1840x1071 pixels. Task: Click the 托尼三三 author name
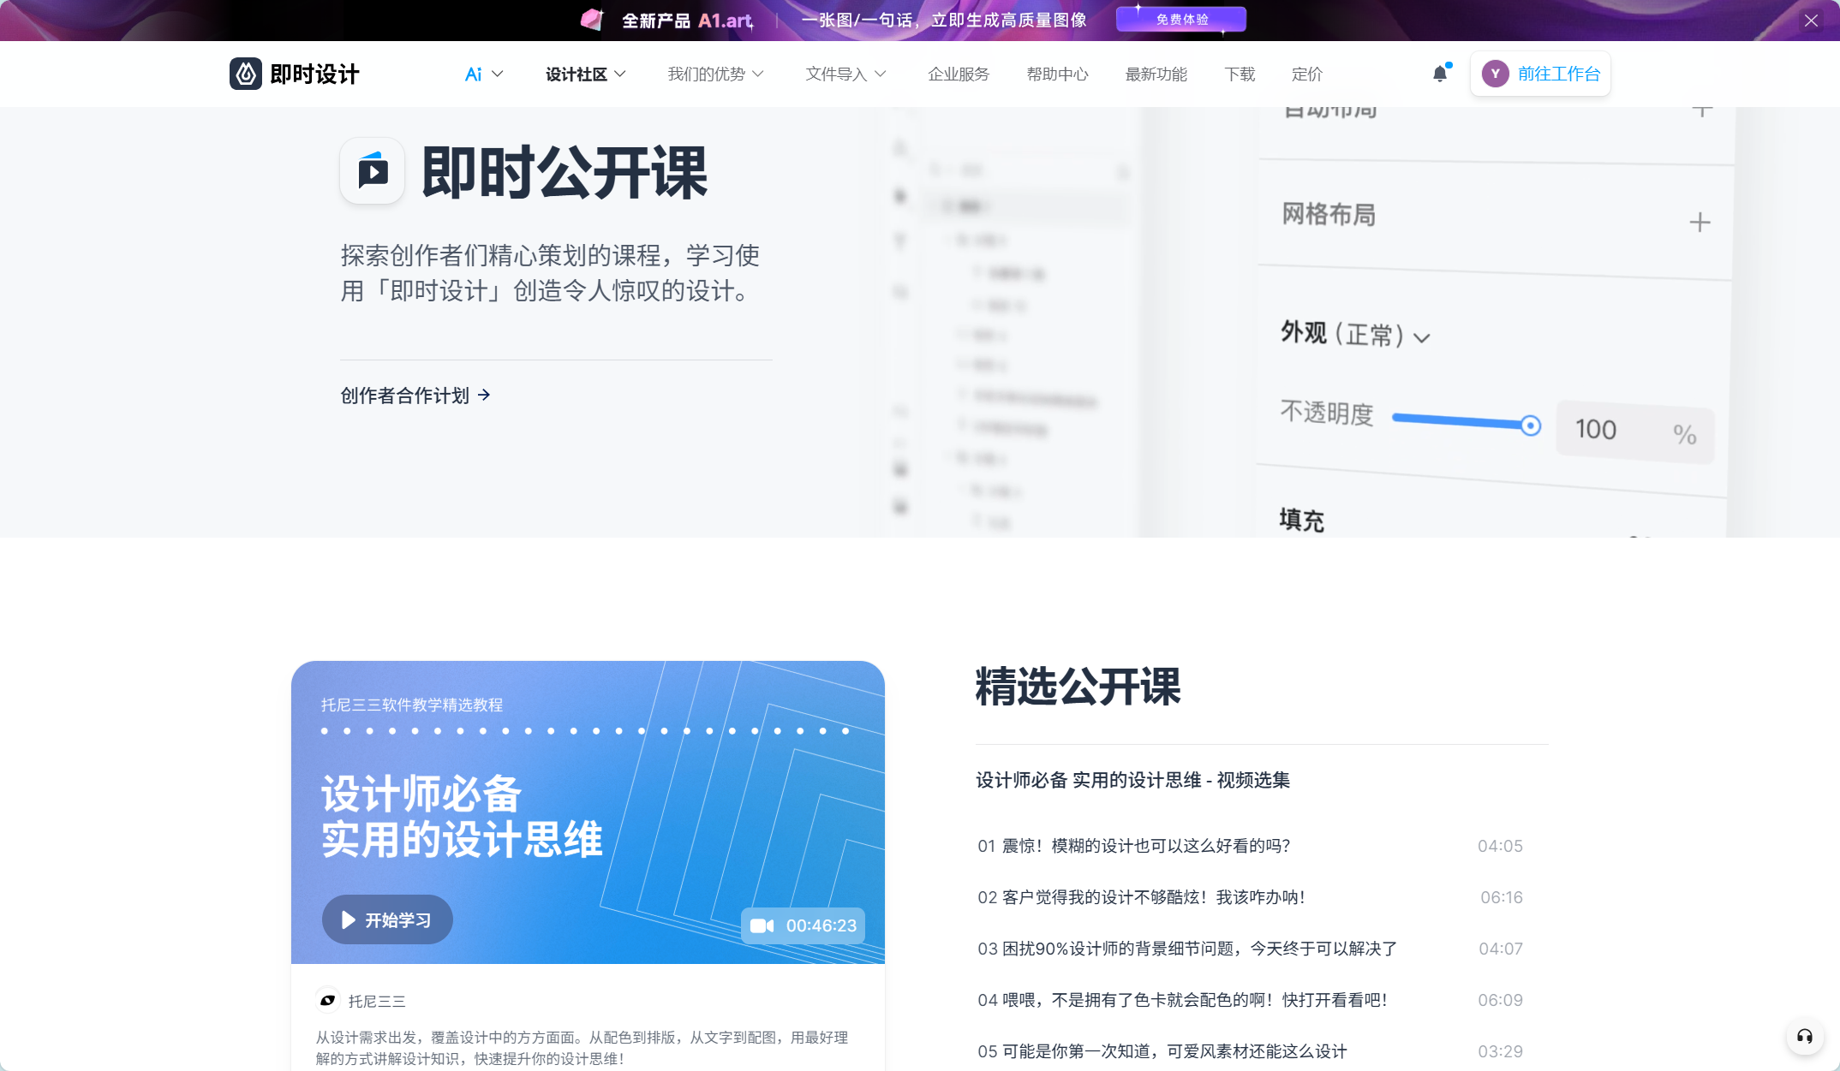[377, 1001]
